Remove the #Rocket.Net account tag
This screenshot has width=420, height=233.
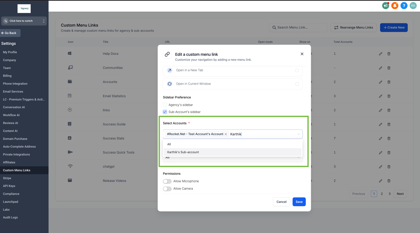click(226, 134)
